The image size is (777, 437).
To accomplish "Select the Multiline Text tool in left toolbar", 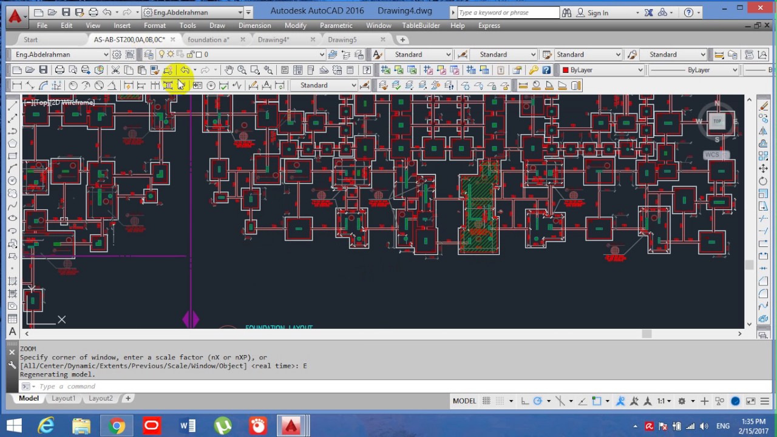I will (x=12, y=331).
